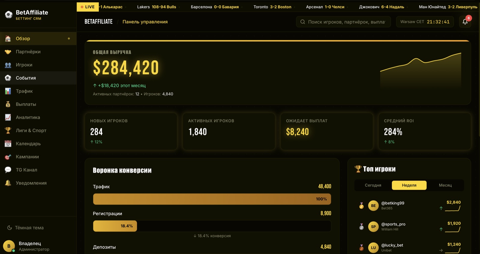Open Лиги & Спорт section
Image resolution: width=480 pixels, height=254 pixels.
click(38, 130)
